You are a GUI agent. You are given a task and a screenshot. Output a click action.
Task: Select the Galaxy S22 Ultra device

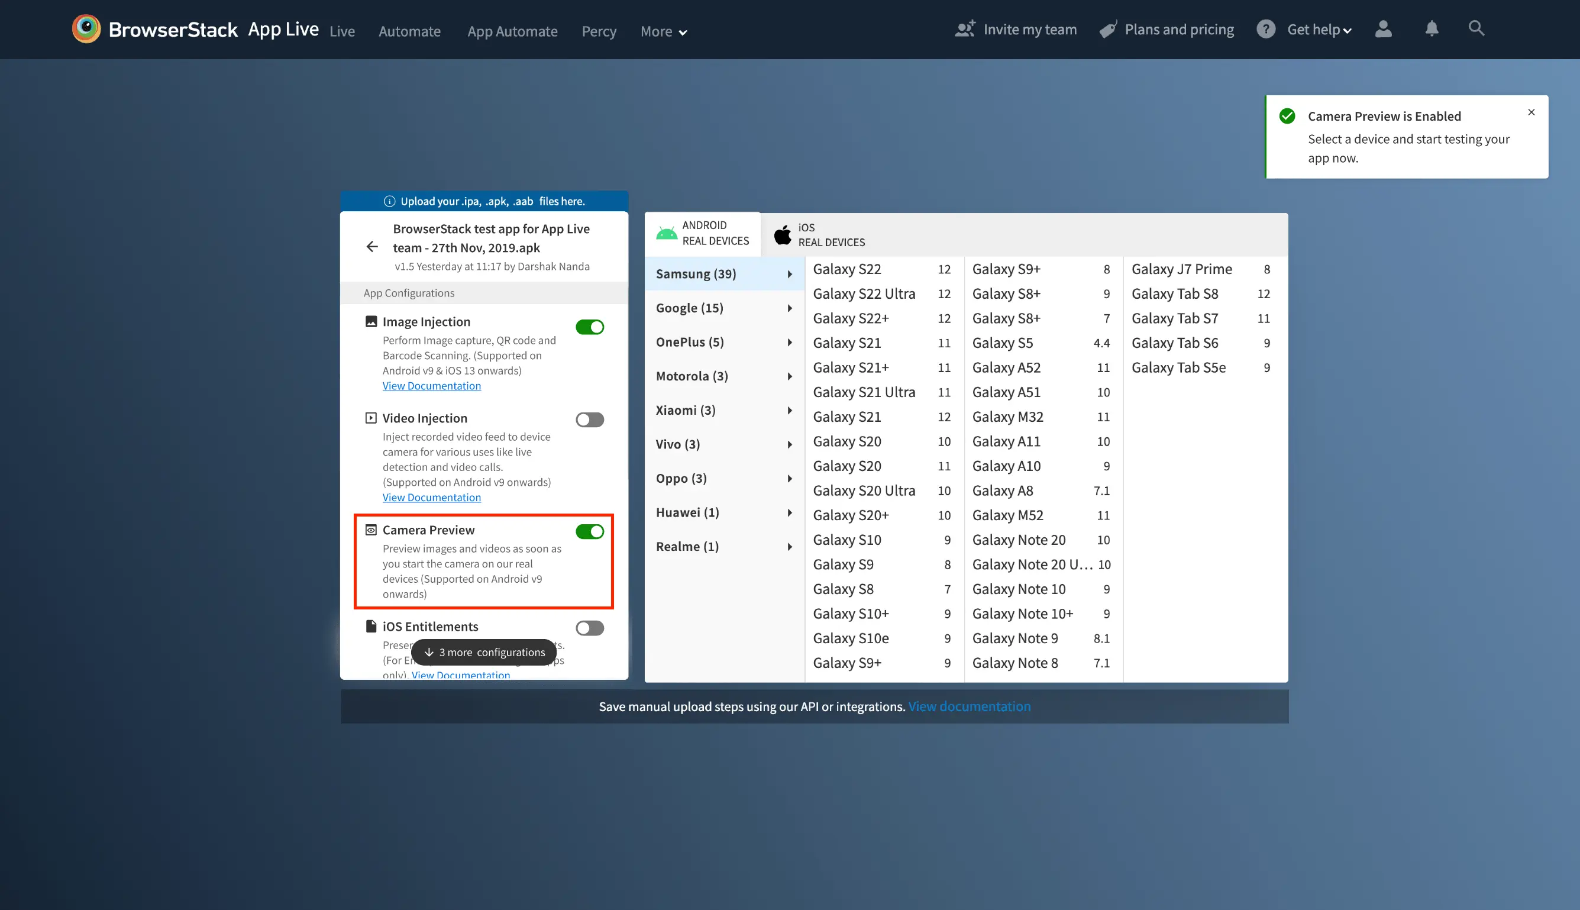pyautogui.click(x=864, y=293)
